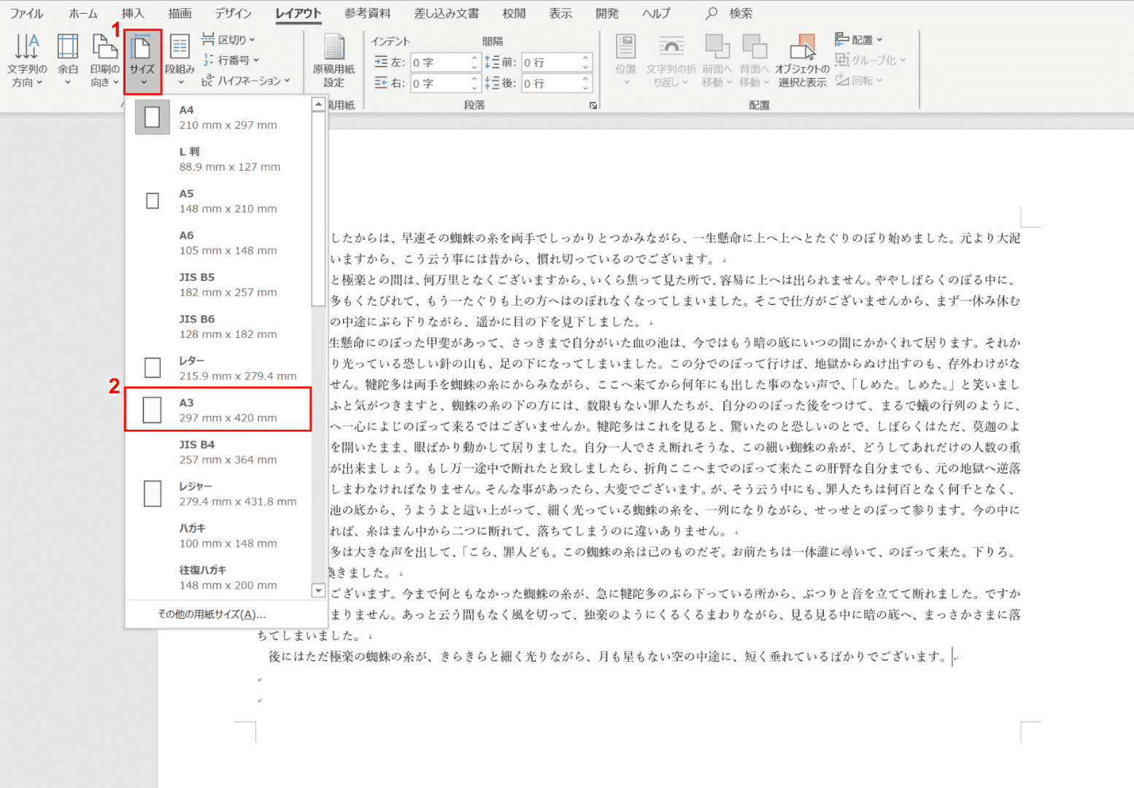Open the 段組み columns menu
This screenshot has width=1134, height=788.
click(x=180, y=61)
